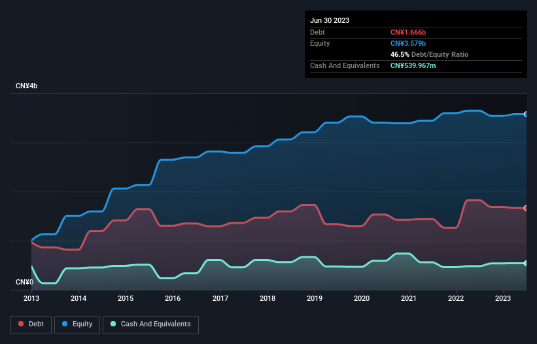This screenshot has width=537, height=344.
Task: Click the Debt line's red end marker
Action: tap(526, 208)
